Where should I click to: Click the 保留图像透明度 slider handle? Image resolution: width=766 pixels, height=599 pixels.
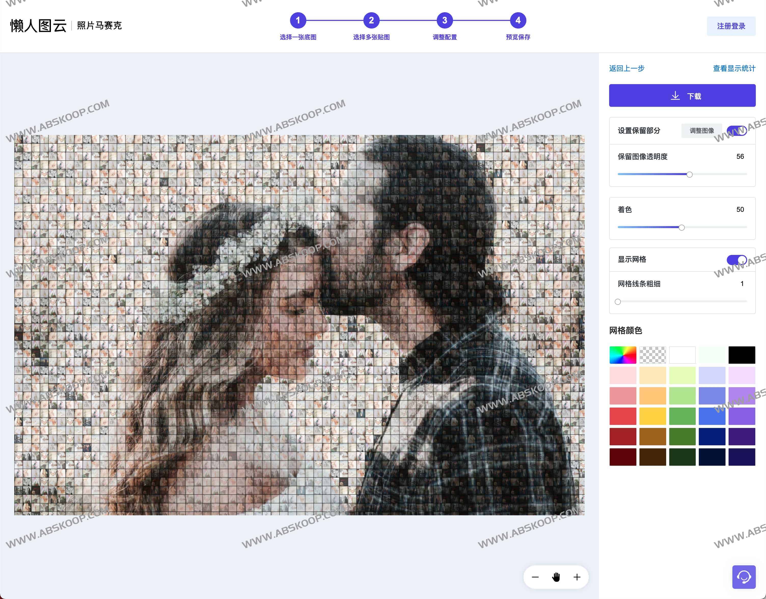tap(689, 175)
